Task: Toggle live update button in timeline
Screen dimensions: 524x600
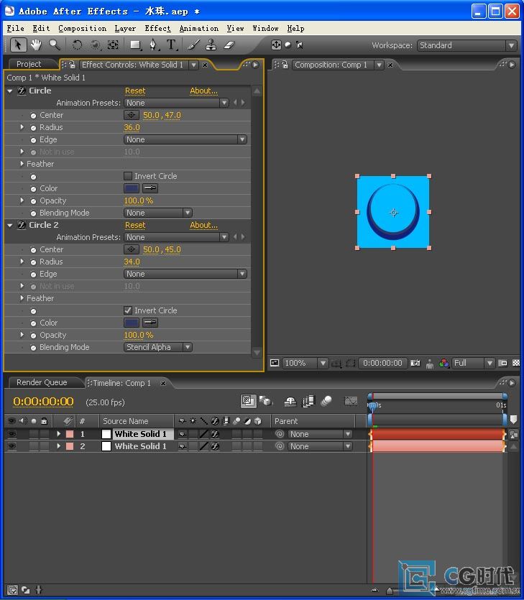Action: tap(249, 401)
